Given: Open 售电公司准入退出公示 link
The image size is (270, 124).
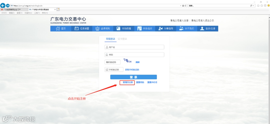Looking at the screenshot, I should pyautogui.click(x=203, y=21).
